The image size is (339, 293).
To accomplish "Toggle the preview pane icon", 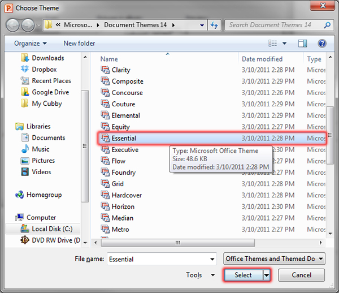I will (x=302, y=44).
